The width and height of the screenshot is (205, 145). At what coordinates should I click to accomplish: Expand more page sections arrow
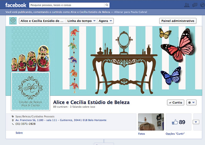click(196, 122)
